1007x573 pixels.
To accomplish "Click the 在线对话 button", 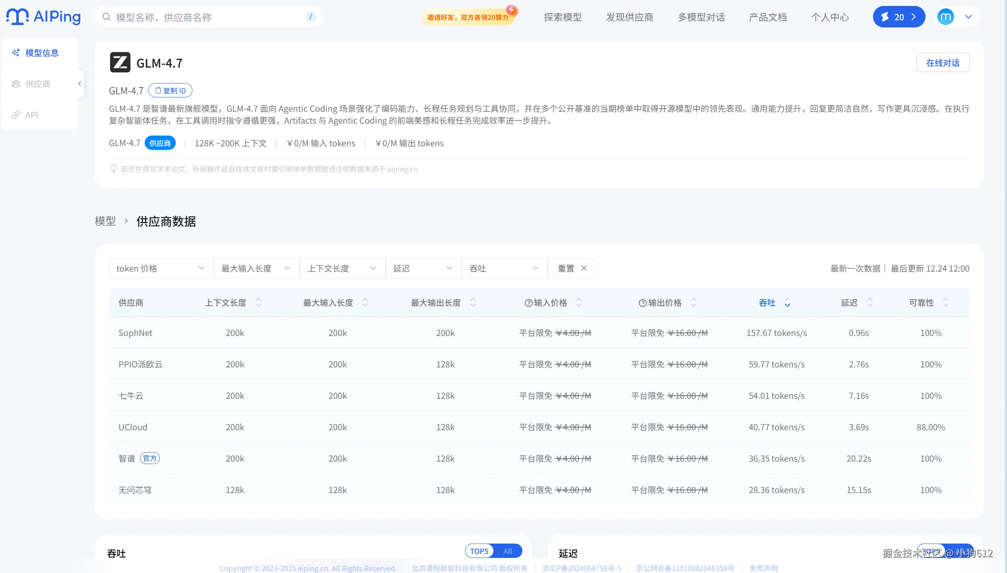I will pos(943,63).
